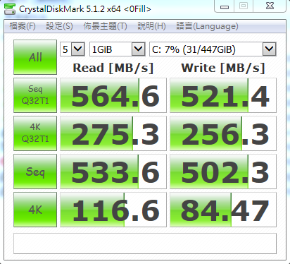This screenshot has width=290, height=264.
Task: Run all benchmarks with the All button
Action: coord(35,57)
